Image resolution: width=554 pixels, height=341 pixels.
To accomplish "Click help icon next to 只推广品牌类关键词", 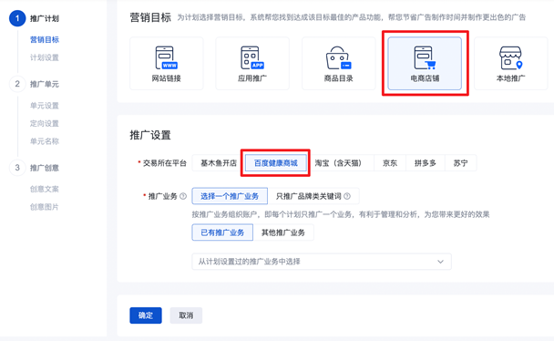I will click(x=347, y=196).
